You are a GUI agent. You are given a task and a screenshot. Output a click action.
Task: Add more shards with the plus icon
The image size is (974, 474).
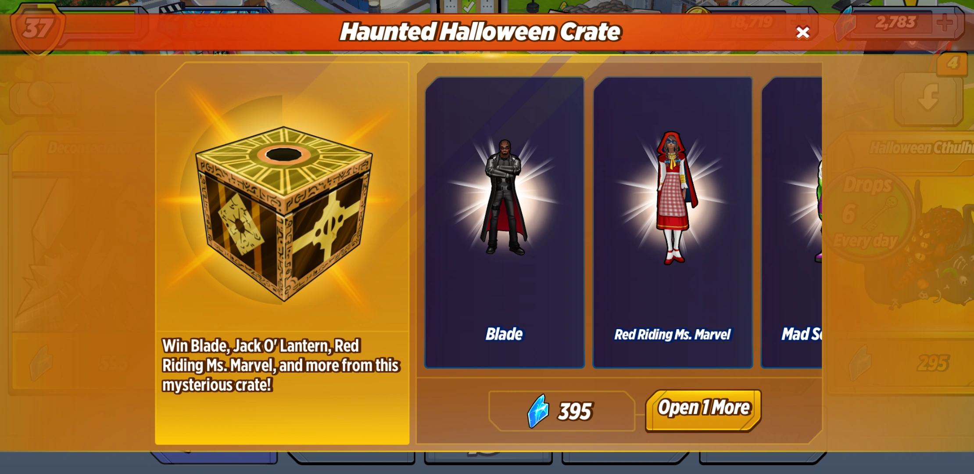(x=946, y=22)
